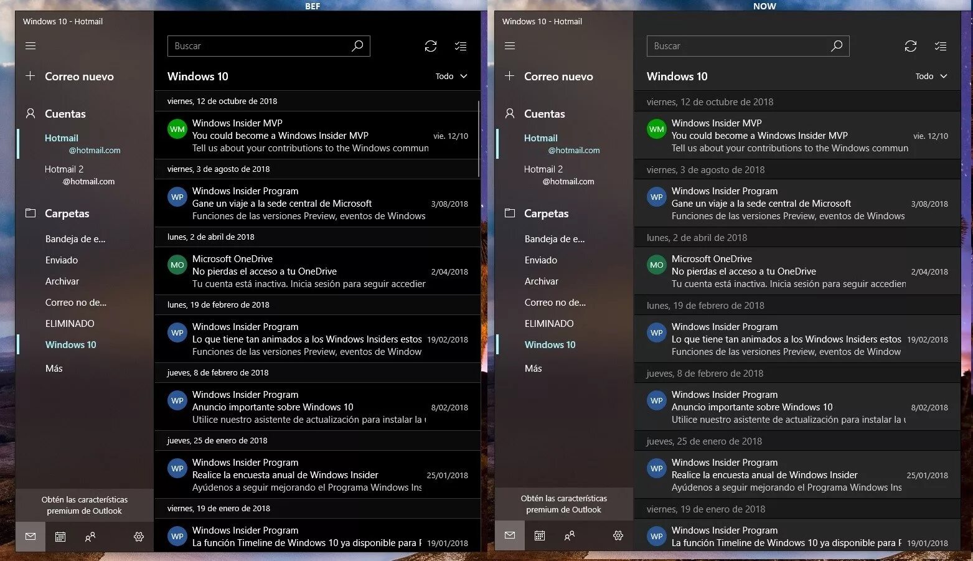Open Windows Insider MVP email in the right window

tap(797, 135)
